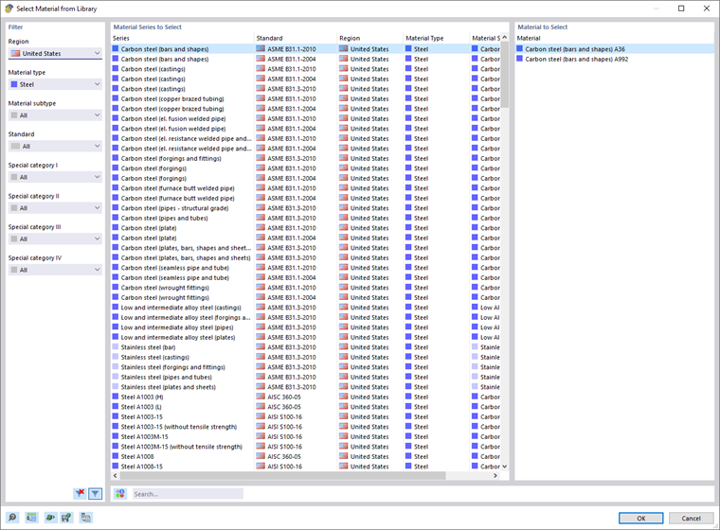Click the copy material icon in bottom toolbar

click(x=86, y=518)
